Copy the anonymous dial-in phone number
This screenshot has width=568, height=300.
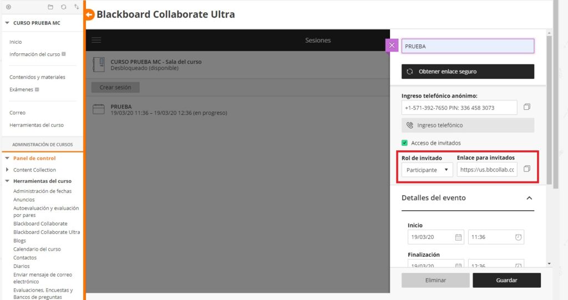pos(527,106)
